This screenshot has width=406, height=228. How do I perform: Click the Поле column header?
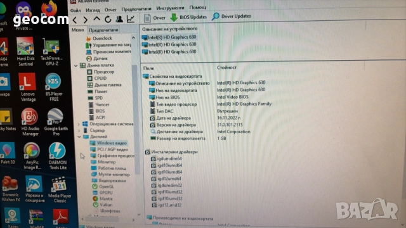[148, 68]
